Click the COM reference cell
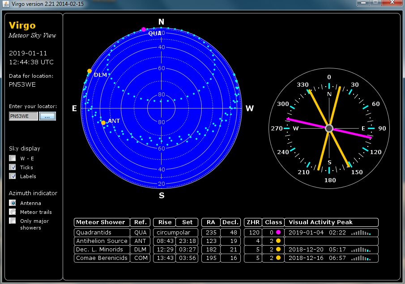Screen dimensions: 405x284 pos(140,258)
